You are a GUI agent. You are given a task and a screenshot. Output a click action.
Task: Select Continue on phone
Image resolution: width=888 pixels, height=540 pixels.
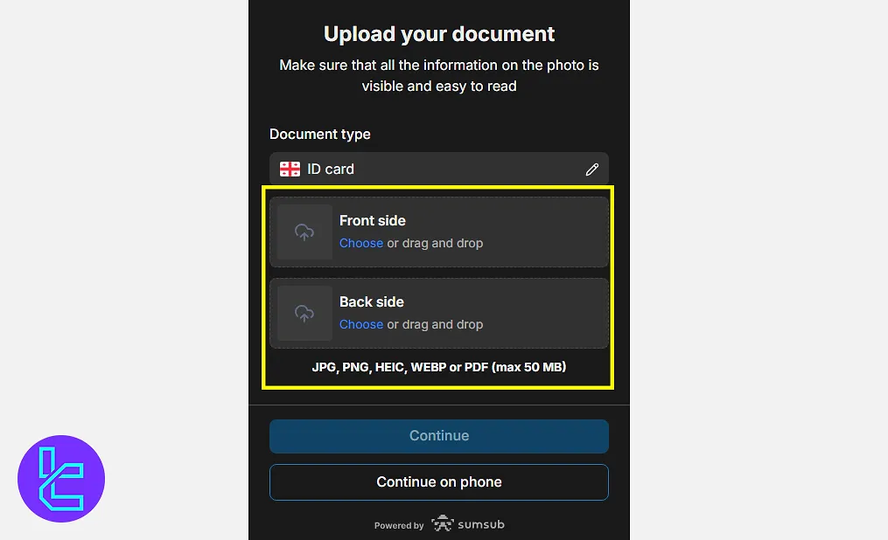pyautogui.click(x=439, y=482)
